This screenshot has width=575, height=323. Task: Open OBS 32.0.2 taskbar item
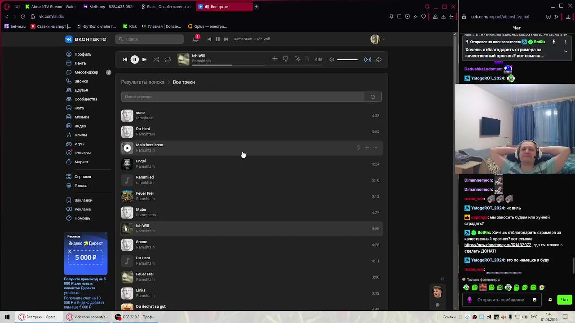[x=135, y=317]
